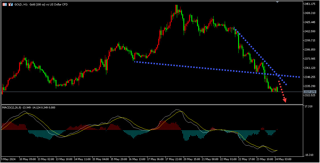
Task: Click the 22 May 17:00 time label
Action: pyautogui.click(x=246, y=159)
